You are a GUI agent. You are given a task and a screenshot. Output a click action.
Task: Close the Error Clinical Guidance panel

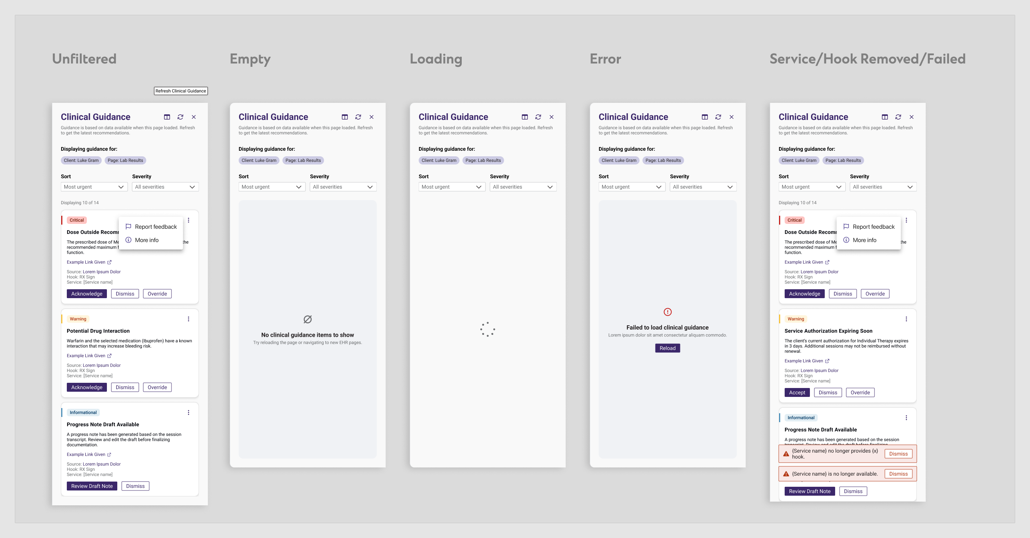point(731,117)
